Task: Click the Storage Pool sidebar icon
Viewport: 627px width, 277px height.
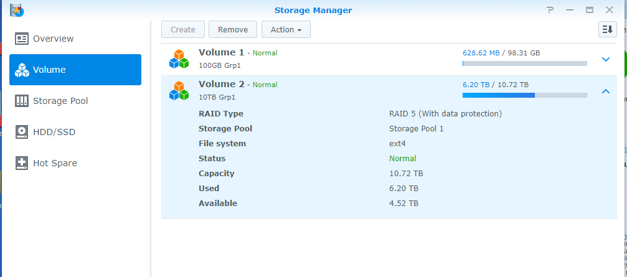Action: click(22, 101)
